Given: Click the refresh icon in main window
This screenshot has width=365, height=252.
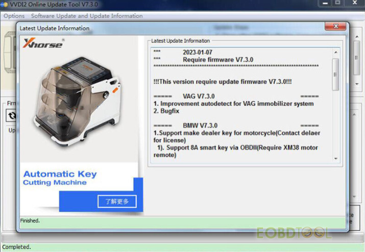Looking at the screenshot, I should coord(12,116).
